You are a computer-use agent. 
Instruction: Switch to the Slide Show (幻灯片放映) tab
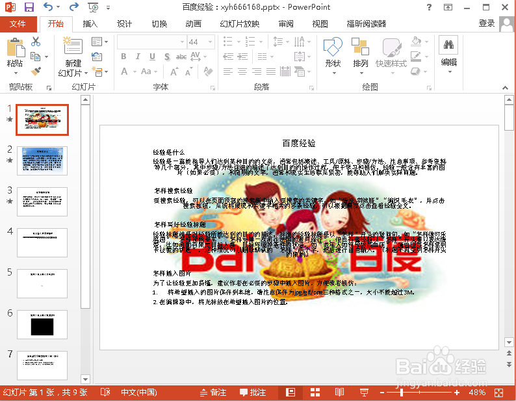(x=240, y=23)
